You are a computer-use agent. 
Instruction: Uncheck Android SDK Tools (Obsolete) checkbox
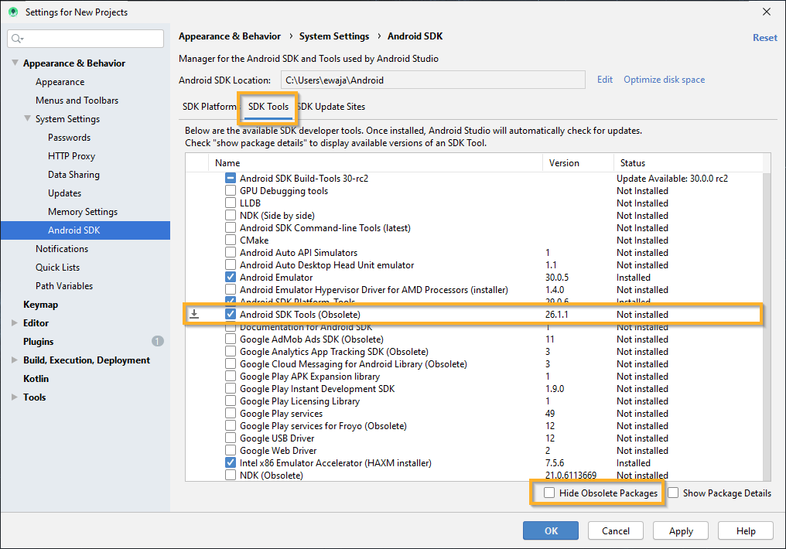coord(230,314)
